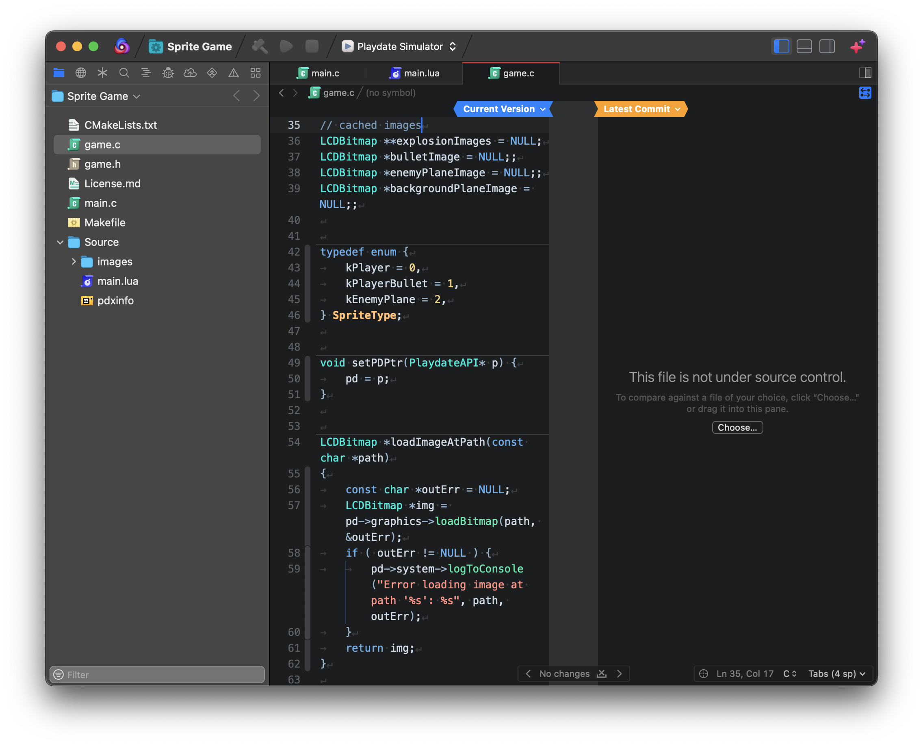
Task: Switch to the main.c tab
Action: [x=318, y=73]
